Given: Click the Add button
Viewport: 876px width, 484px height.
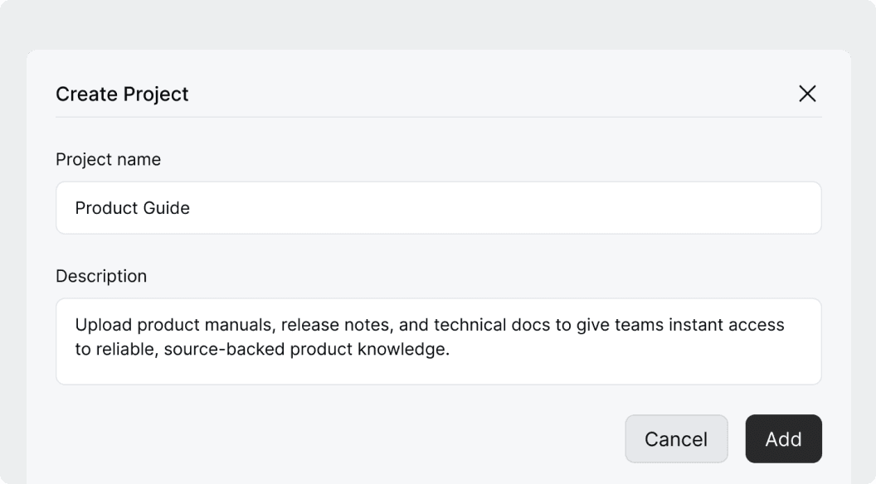Looking at the screenshot, I should 783,438.
